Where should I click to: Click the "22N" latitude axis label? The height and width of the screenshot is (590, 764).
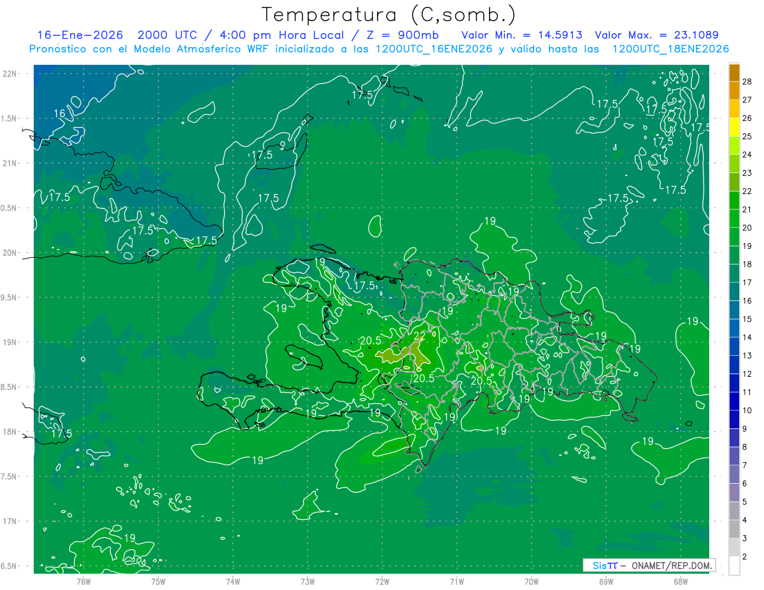[x=10, y=74]
